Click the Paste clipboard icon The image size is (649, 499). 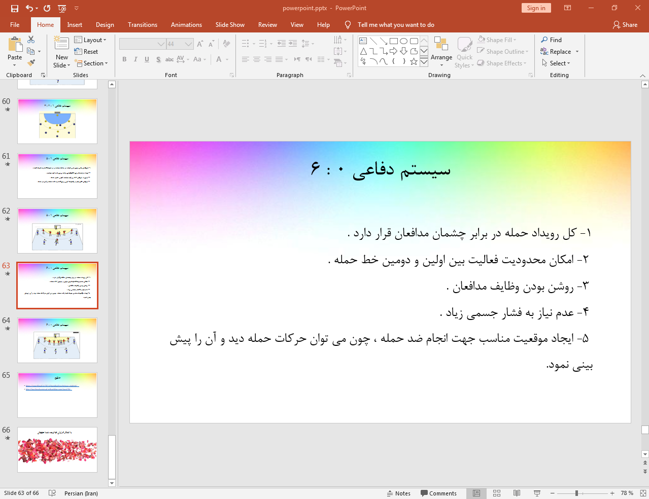15,45
